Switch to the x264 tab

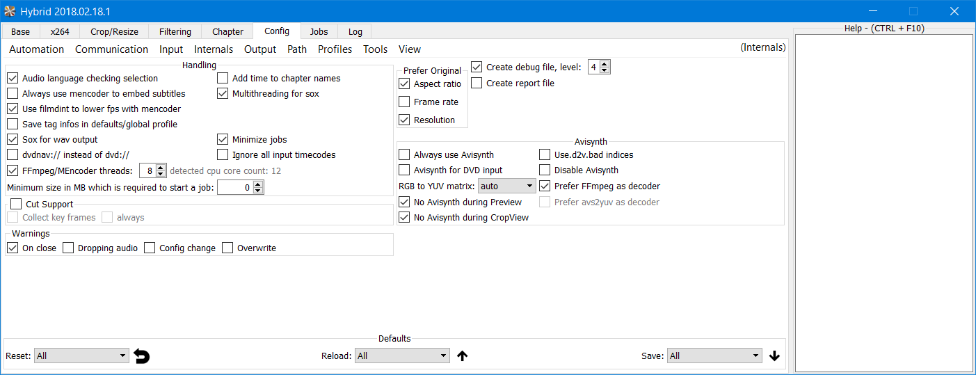[60, 31]
